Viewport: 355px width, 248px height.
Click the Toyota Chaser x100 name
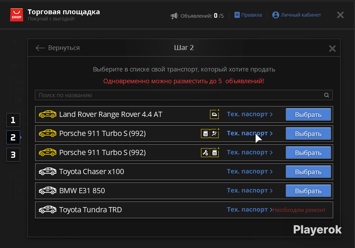click(91, 172)
